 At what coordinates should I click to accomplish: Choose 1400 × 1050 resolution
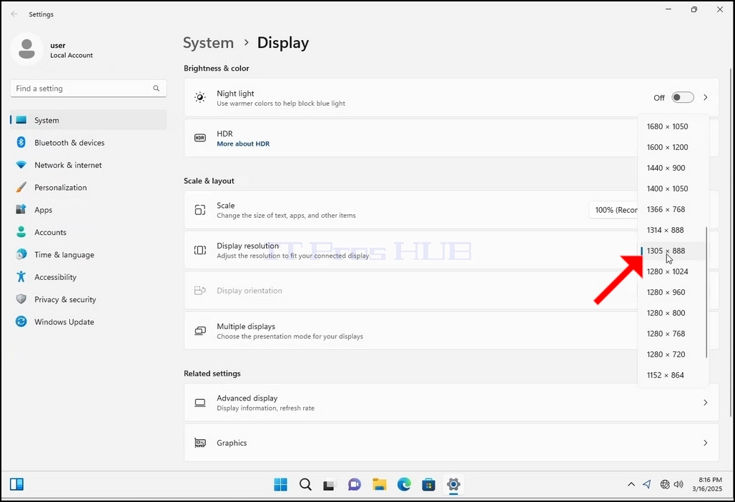(673, 189)
